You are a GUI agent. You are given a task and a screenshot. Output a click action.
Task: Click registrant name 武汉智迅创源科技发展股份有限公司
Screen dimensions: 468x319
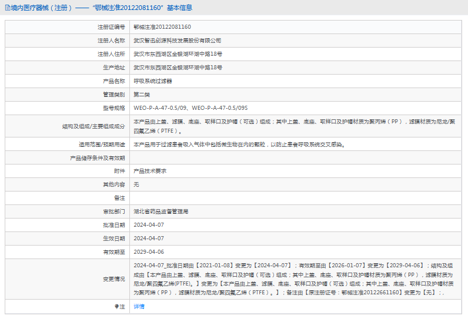[x=178, y=41]
